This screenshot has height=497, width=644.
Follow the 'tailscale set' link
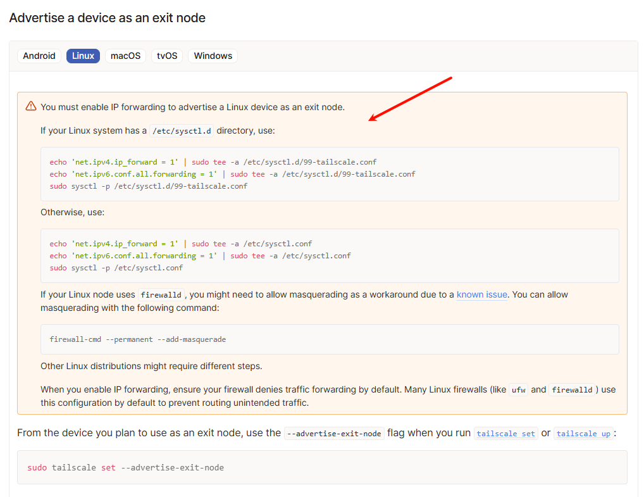click(x=505, y=434)
